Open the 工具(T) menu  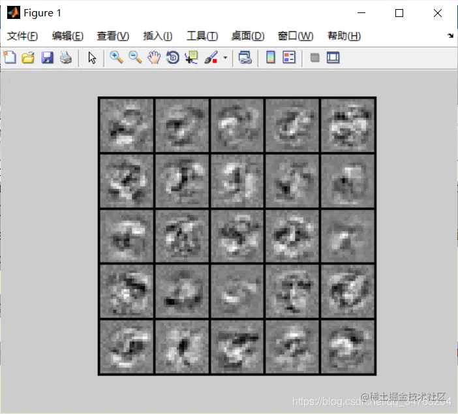(202, 36)
